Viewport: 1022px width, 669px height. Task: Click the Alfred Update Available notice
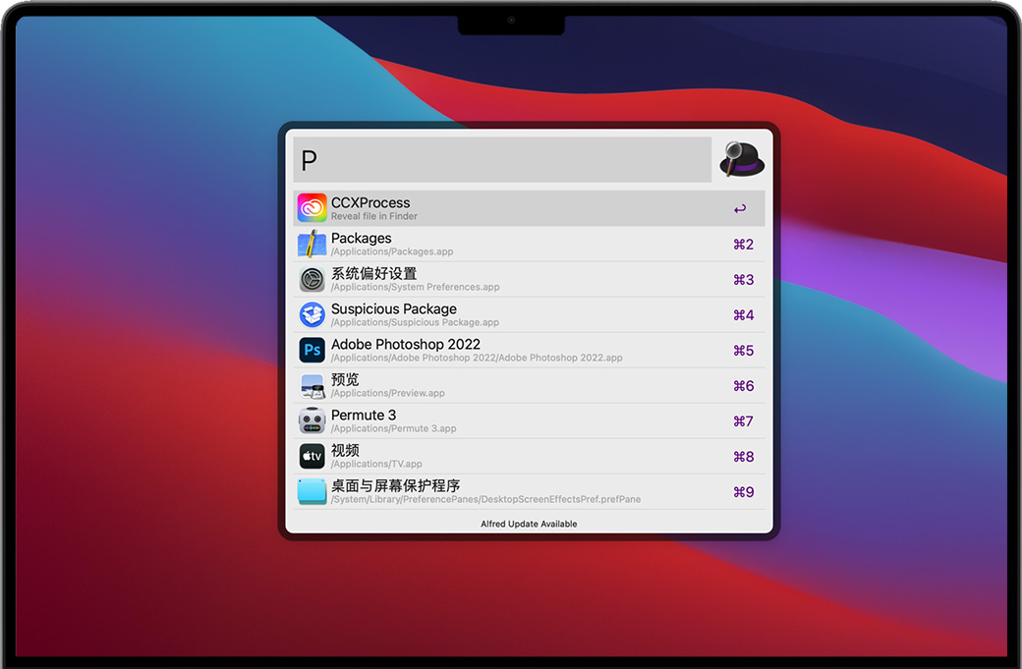529,524
